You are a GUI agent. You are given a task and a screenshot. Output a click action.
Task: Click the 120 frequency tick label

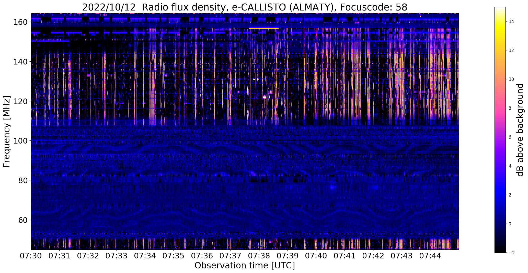(x=20, y=101)
